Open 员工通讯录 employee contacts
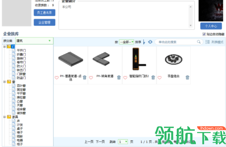226x147 pixels. point(45,13)
